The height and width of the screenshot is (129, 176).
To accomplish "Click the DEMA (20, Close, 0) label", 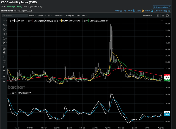I will click(71, 21).
